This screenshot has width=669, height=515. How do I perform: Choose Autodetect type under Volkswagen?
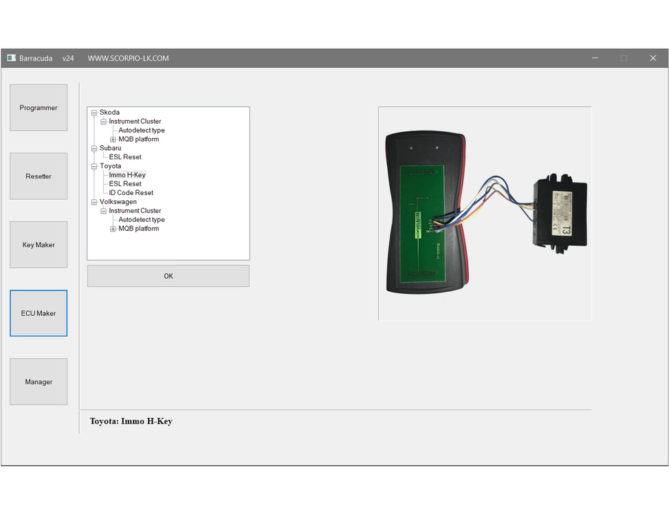[x=141, y=220]
